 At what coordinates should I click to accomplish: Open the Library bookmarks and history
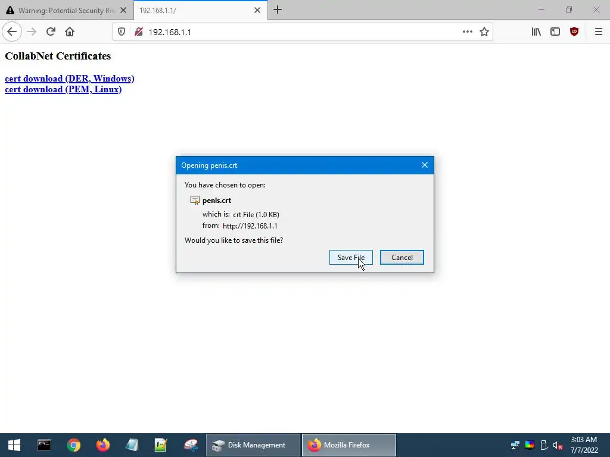tap(536, 32)
